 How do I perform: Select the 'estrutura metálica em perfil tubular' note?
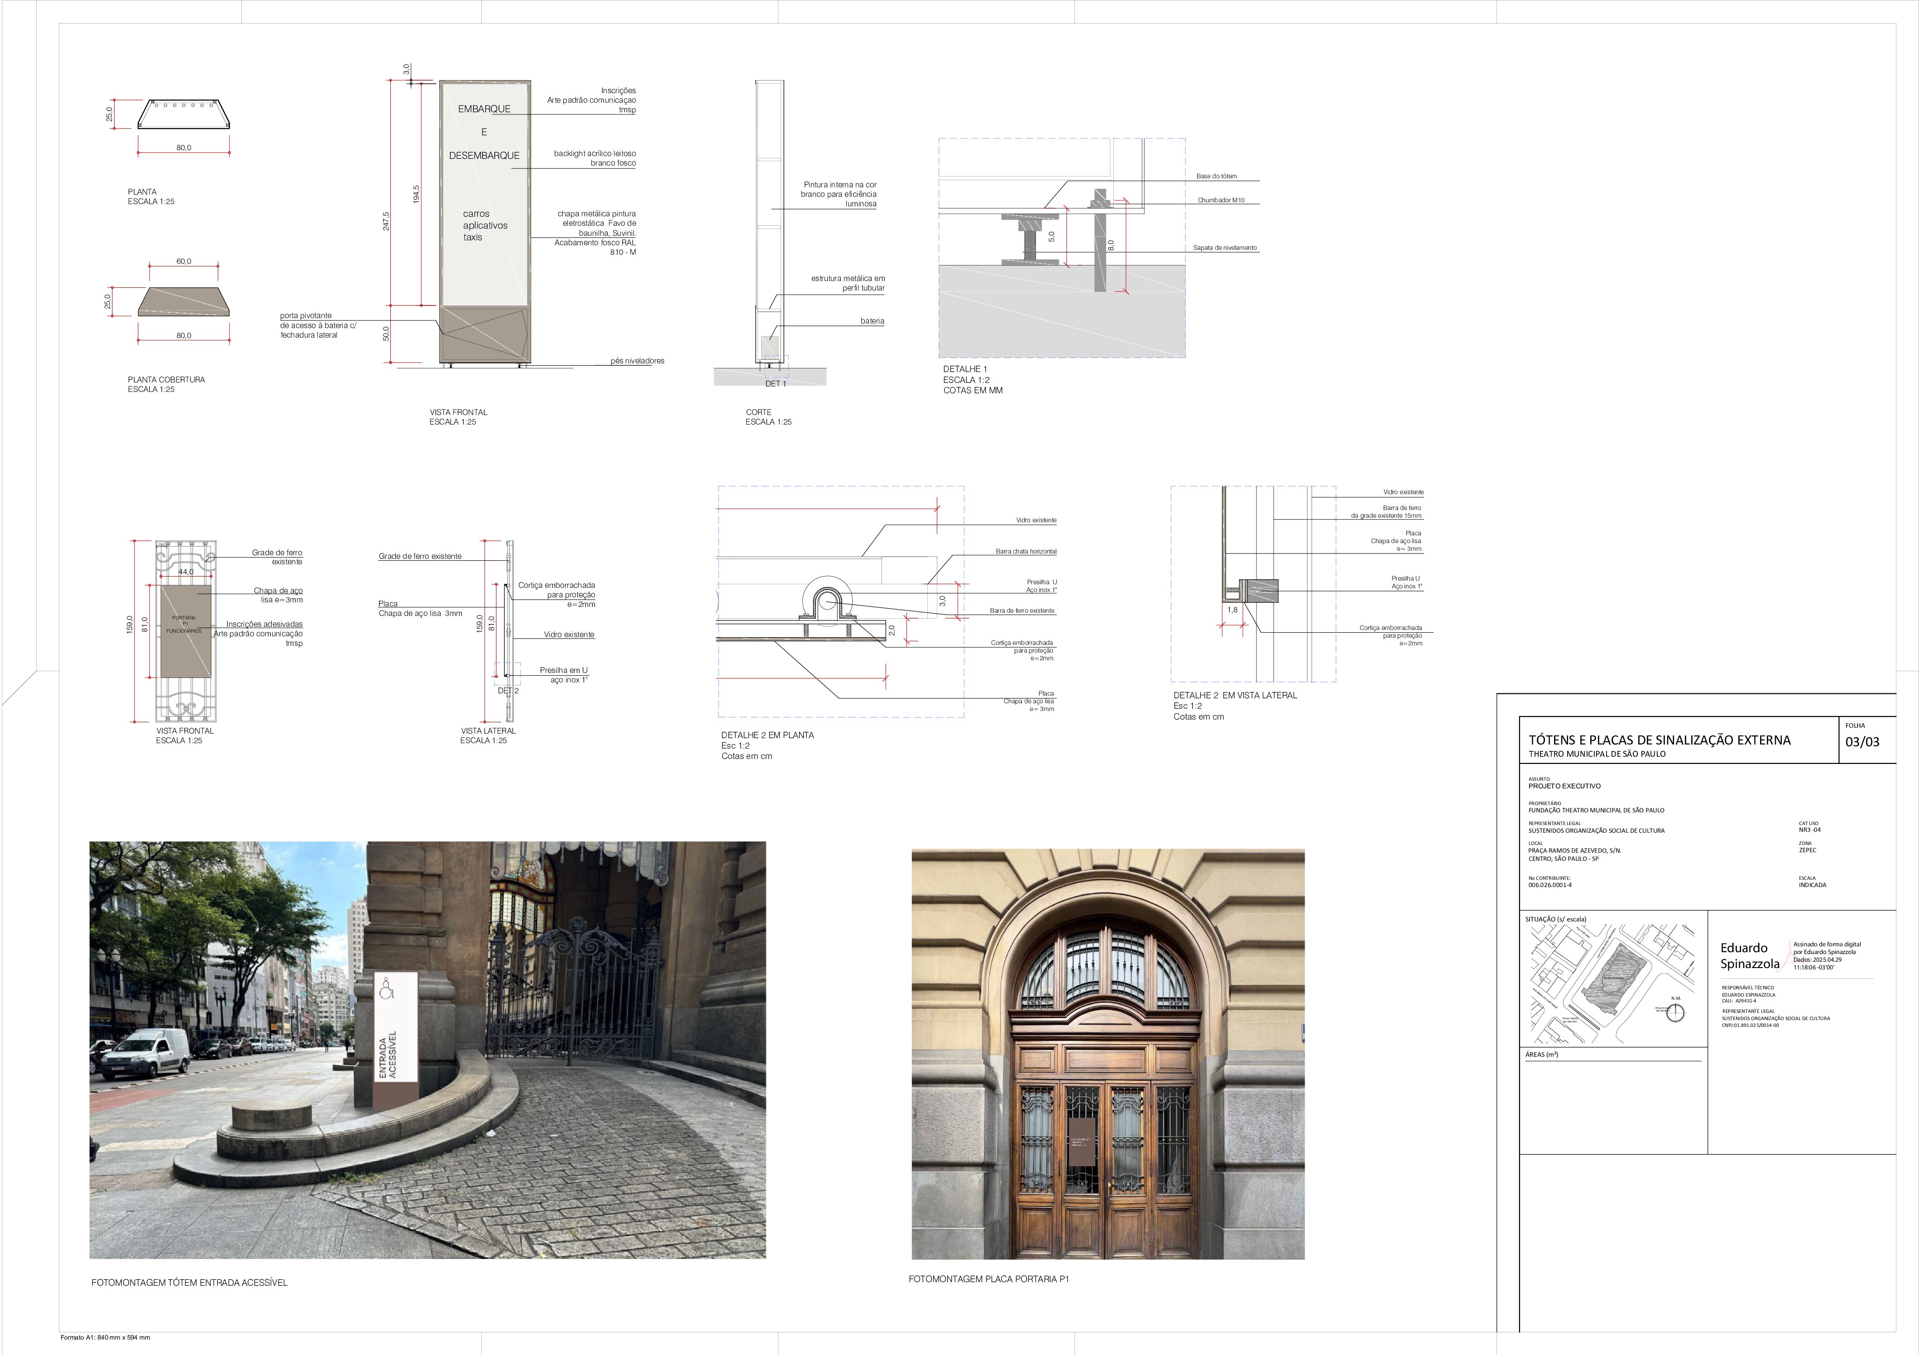point(848,283)
